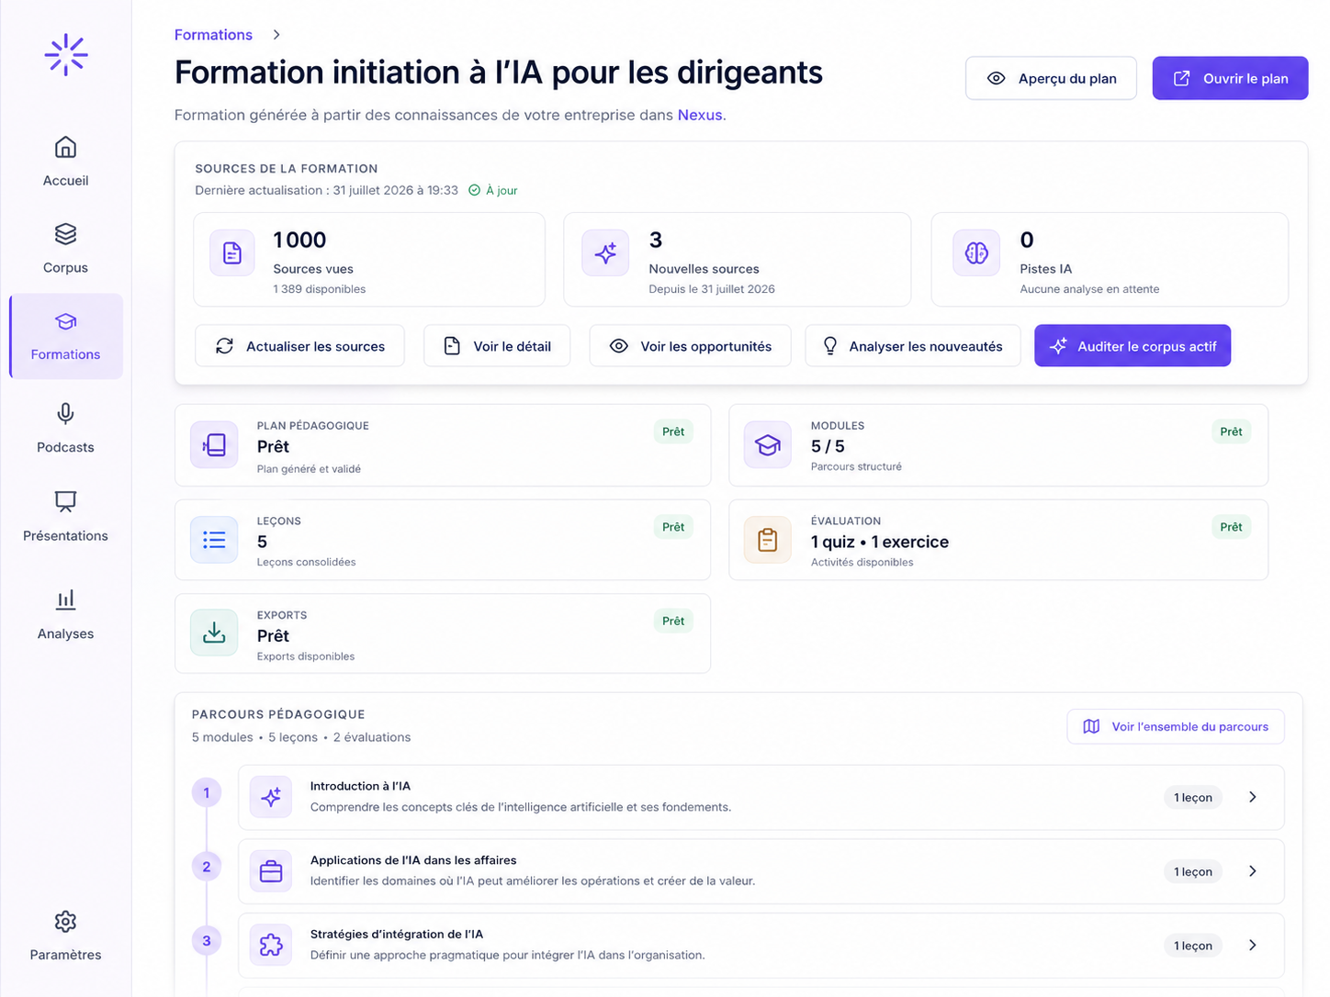Click Actualiser les sources button
The image size is (1330, 997).
299,346
